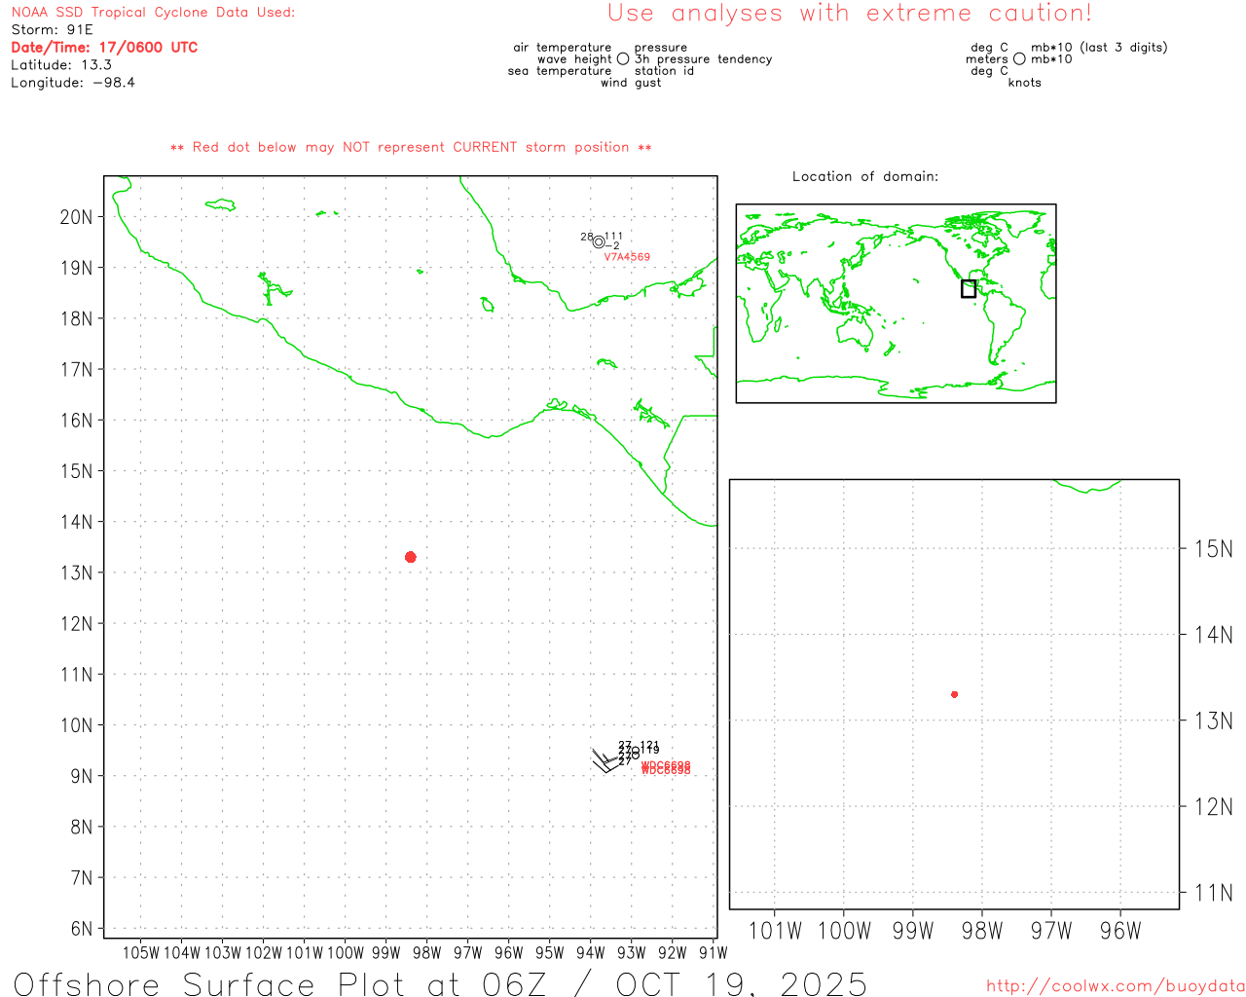Click the 96W label on the inset map

pyautogui.click(x=1120, y=931)
